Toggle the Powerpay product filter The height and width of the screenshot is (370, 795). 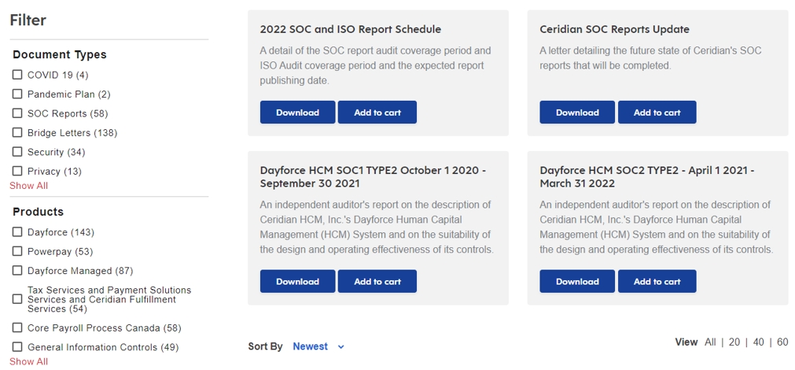pyautogui.click(x=17, y=251)
